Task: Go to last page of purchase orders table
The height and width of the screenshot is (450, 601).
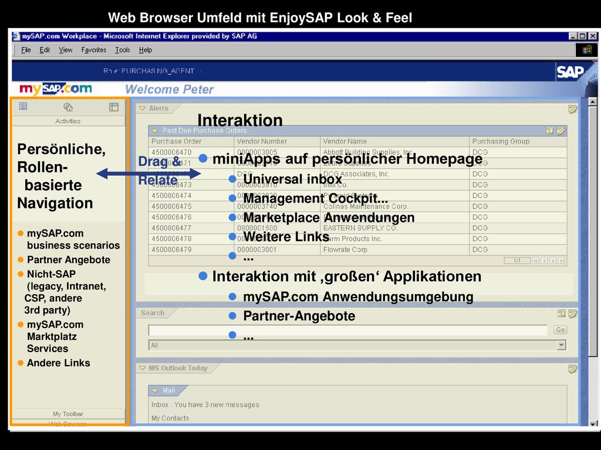Action: tap(562, 261)
